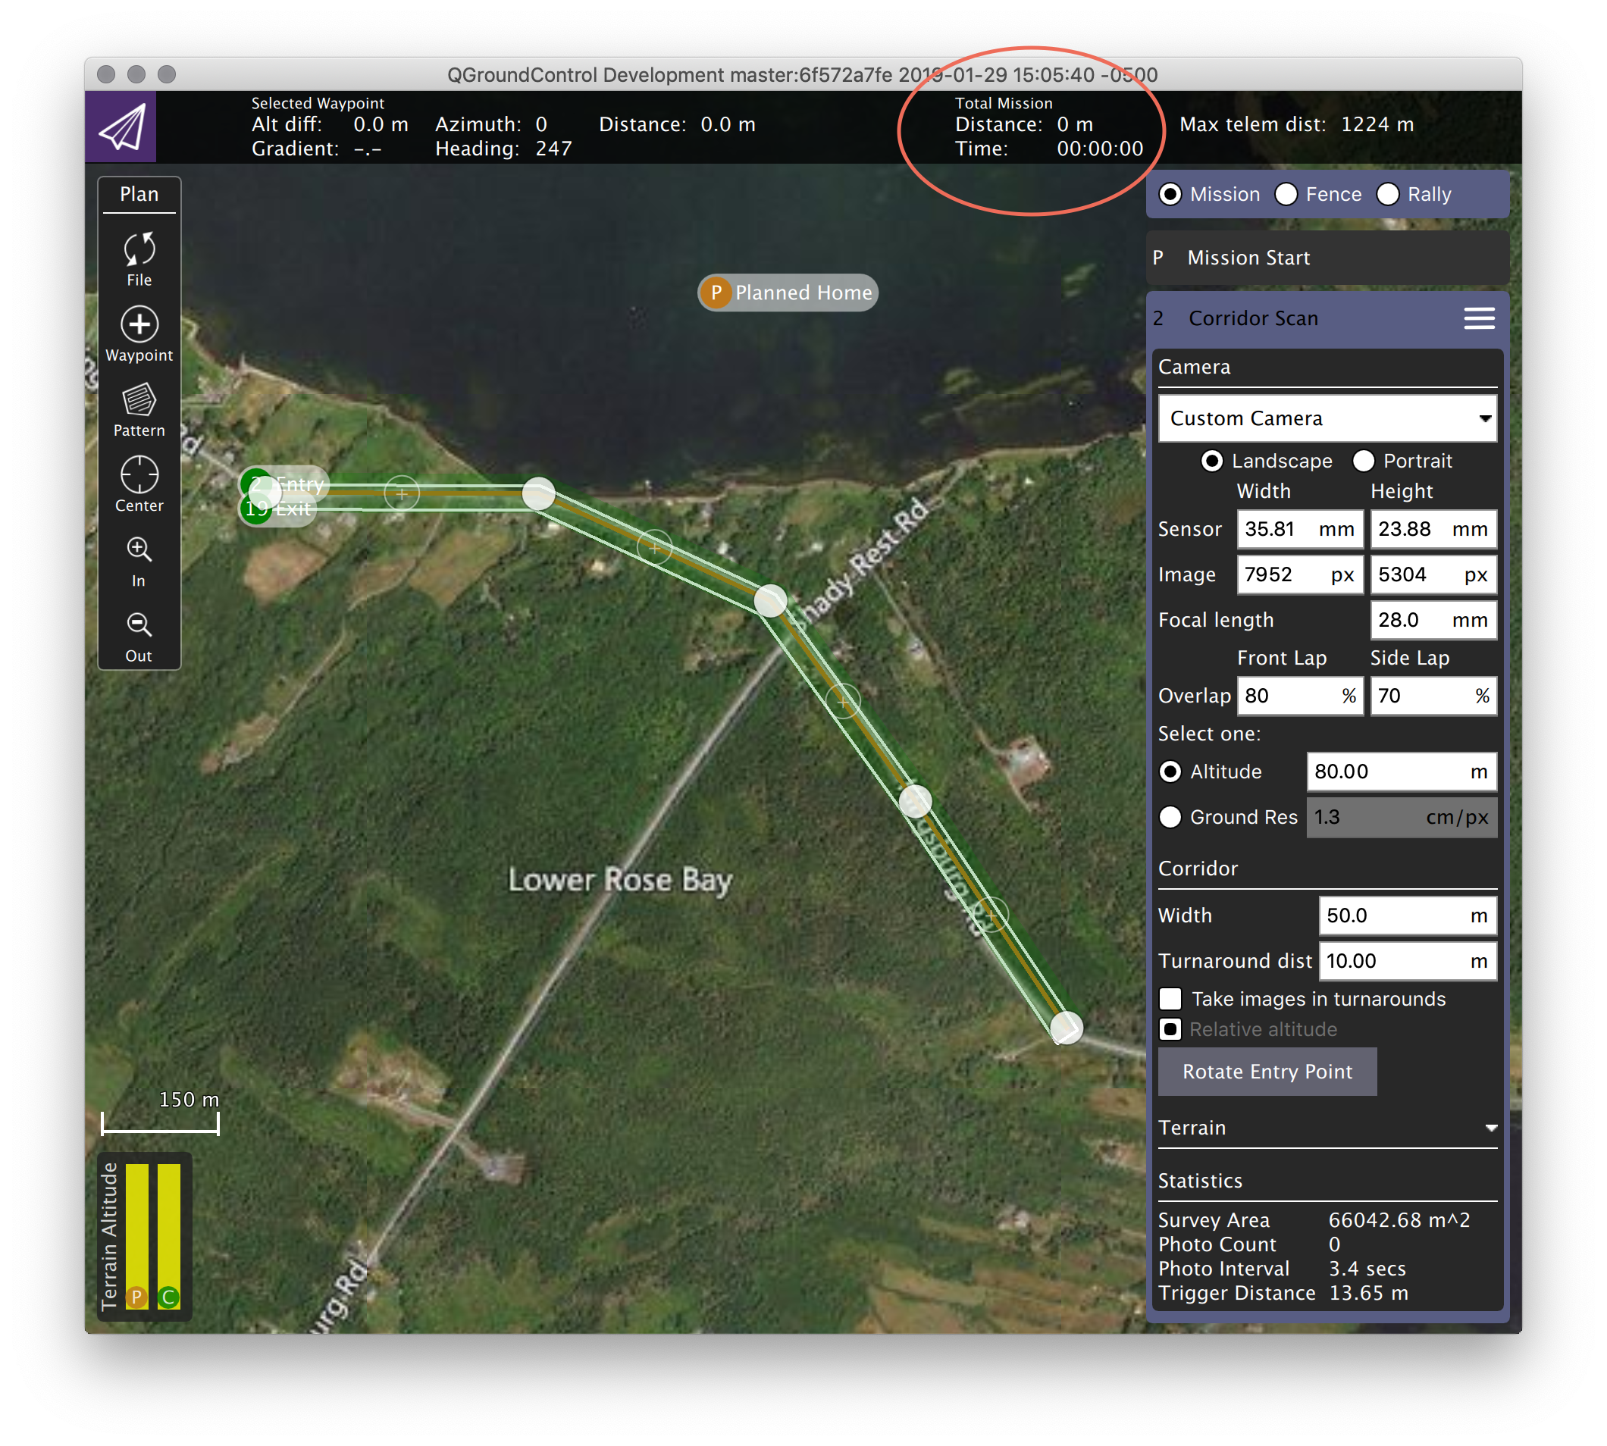Enable Take images in turnarounds
Screen dimensions: 1607x1446
point(1170,999)
